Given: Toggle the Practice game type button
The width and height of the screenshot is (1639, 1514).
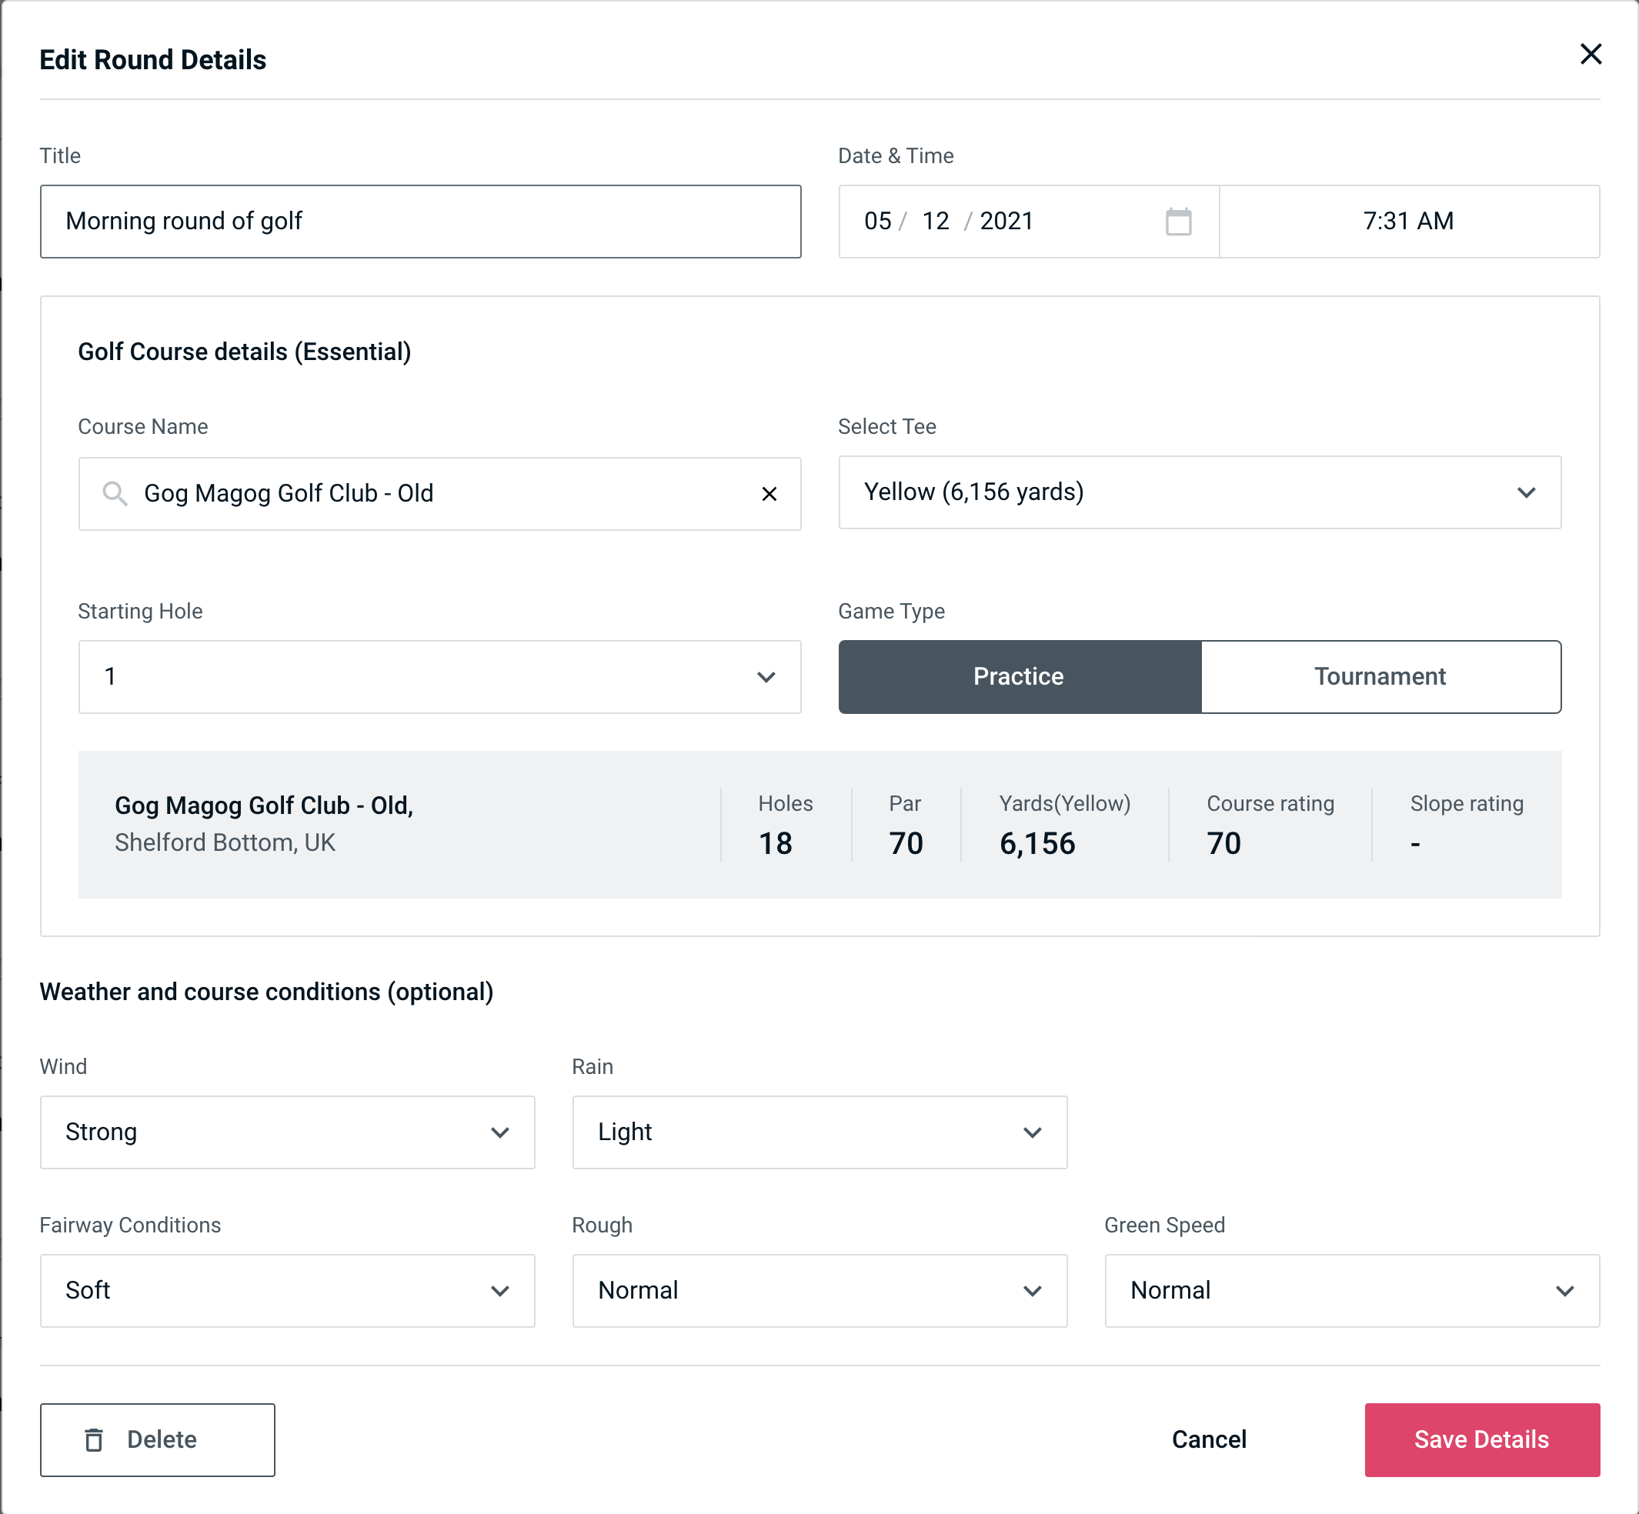Looking at the screenshot, I should [1018, 676].
